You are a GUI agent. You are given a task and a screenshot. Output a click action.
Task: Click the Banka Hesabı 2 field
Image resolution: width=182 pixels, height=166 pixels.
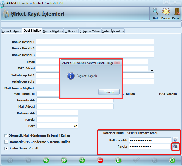pyautogui.click(x=95, y=48)
